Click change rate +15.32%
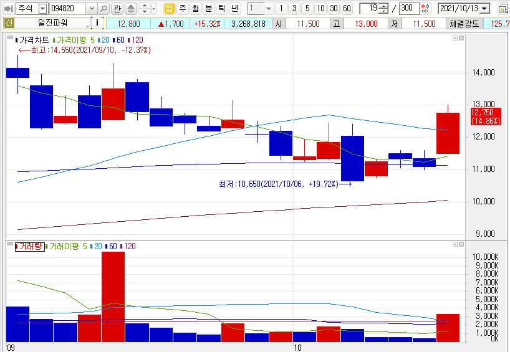This screenshot has height=352, width=510. (x=207, y=24)
